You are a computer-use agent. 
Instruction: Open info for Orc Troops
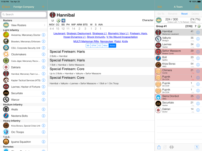[44, 132]
